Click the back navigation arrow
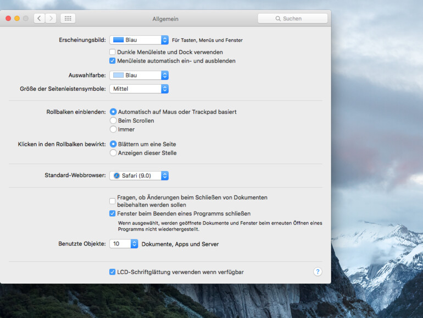Image resolution: width=423 pixels, height=318 pixels. 39,18
